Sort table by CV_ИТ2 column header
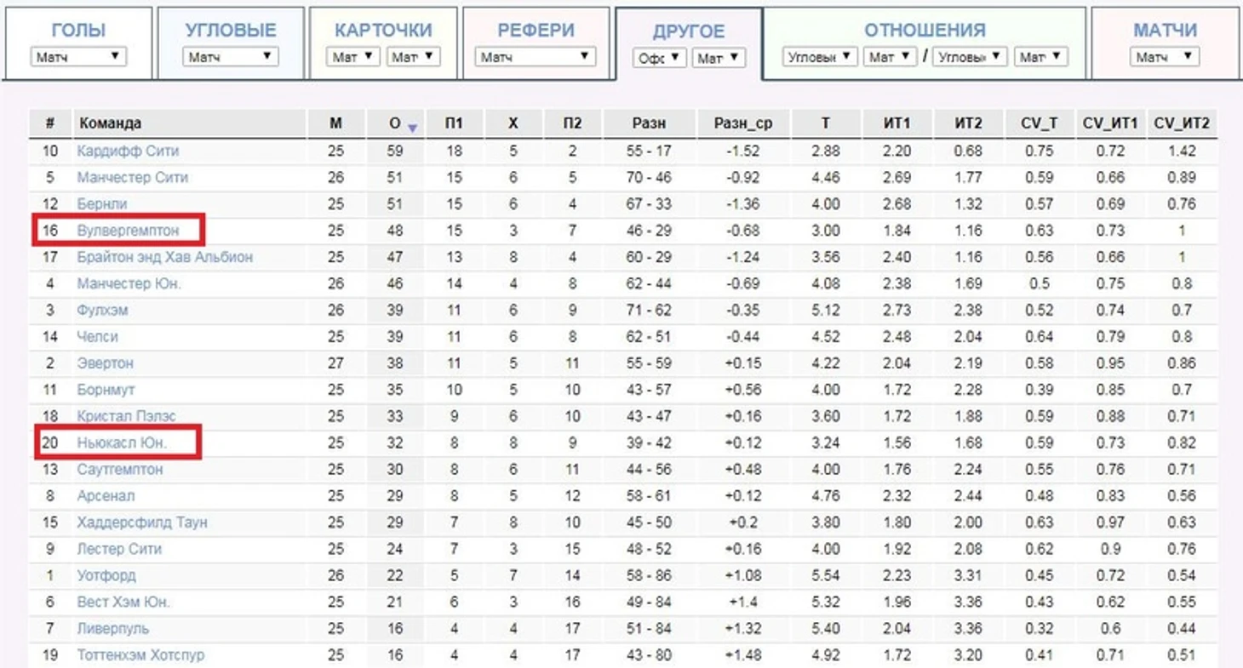The image size is (1243, 668). (1182, 123)
